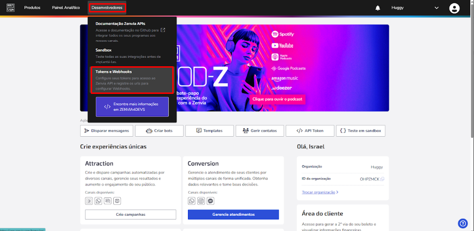Click Clique para ouvir o podcast
The image size is (474, 231).
coord(277,99)
